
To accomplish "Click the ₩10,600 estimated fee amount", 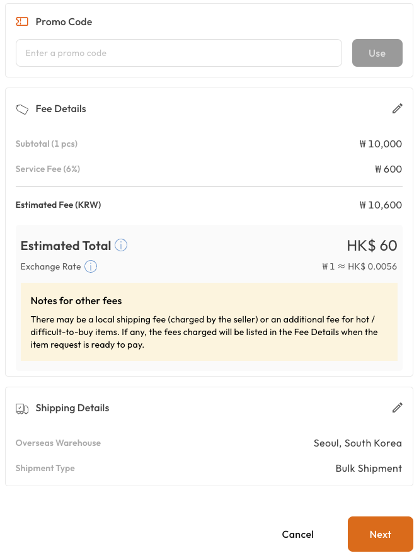I will pyautogui.click(x=380, y=205).
